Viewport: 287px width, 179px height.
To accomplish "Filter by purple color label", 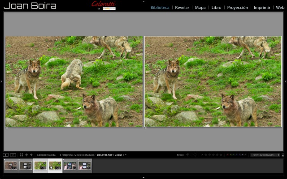I will point(239,155).
